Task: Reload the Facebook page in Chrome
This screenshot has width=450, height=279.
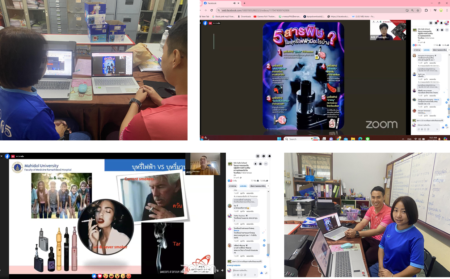Action: point(211,10)
